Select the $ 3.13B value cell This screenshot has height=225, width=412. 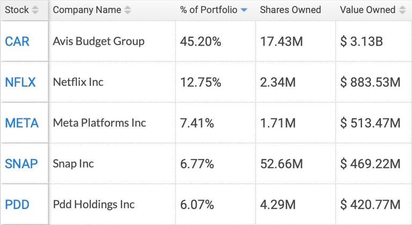[362, 41]
